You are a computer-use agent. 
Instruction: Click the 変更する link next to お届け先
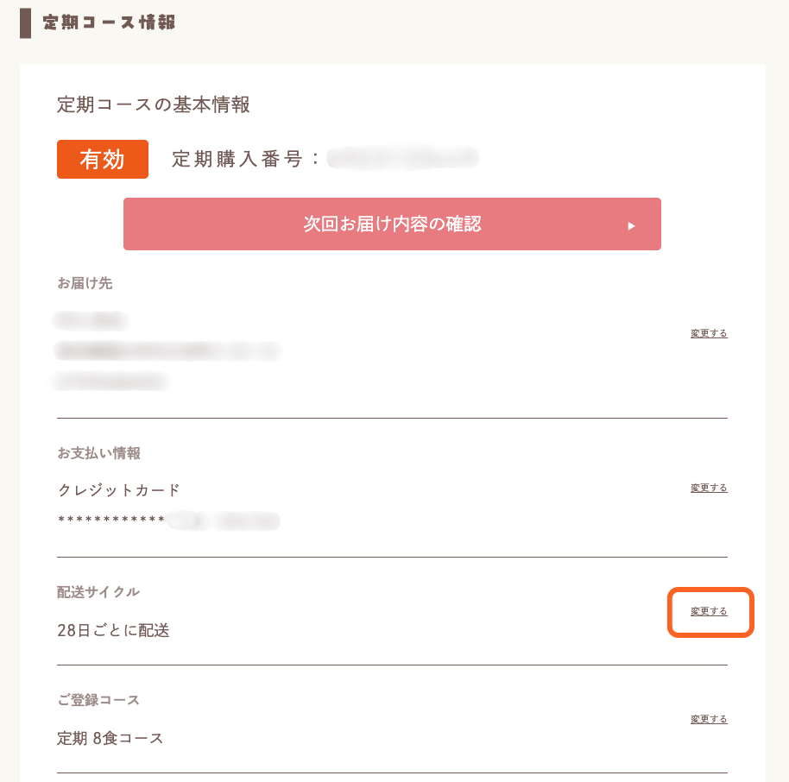[x=707, y=333]
